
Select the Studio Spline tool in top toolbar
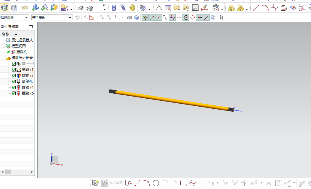pyautogui.click(x=275, y=8)
